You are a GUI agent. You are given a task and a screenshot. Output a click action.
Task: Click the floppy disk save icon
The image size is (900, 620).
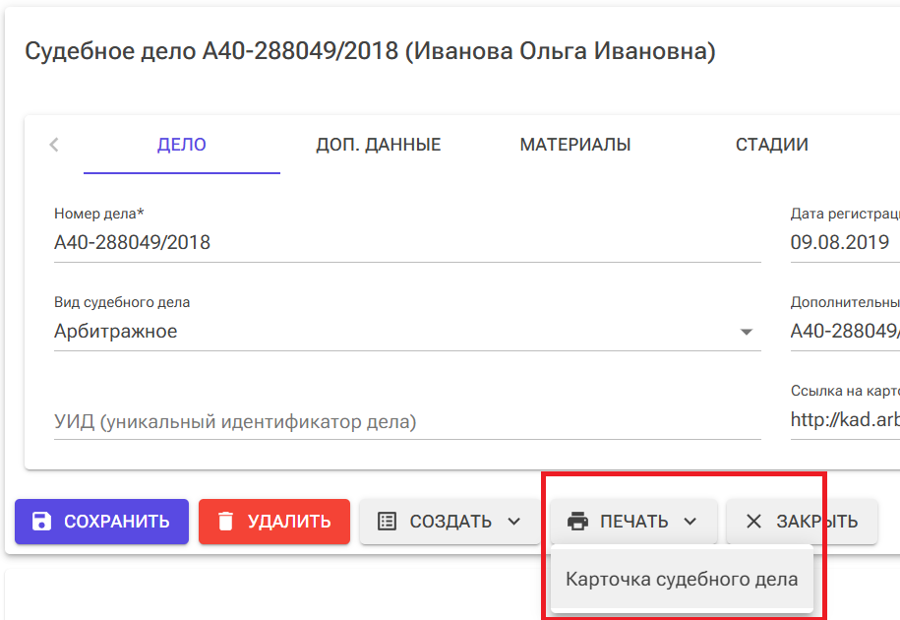pos(40,522)
